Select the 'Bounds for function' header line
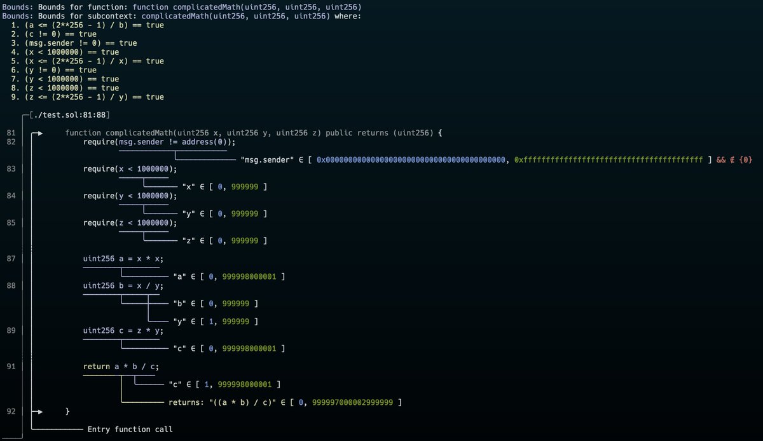The image size is (763, 441). coord(182,6)
